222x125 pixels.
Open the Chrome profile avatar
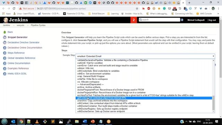tap(213, 8)
